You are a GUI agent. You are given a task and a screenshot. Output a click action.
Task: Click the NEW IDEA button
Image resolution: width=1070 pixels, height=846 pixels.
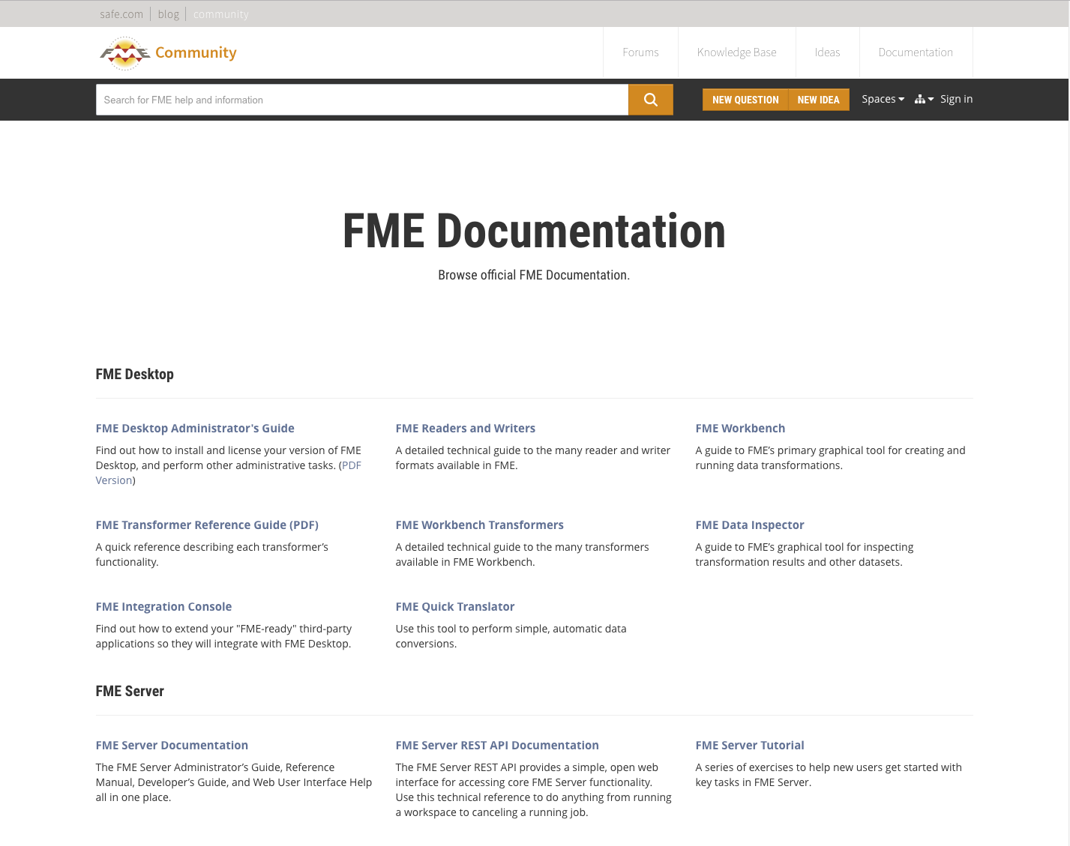[819, 100]
